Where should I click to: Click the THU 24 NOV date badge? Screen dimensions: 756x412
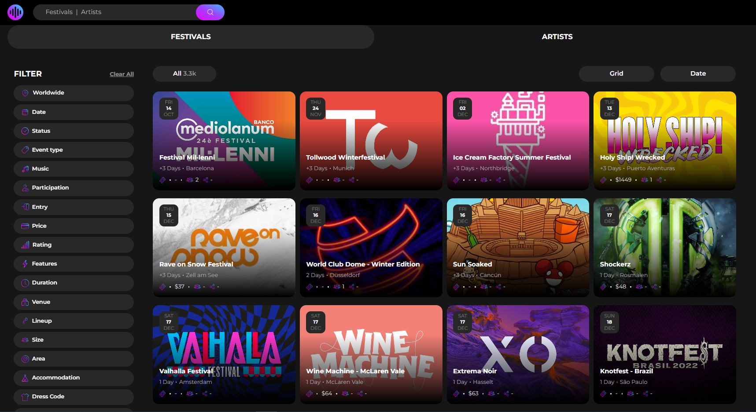(316, 108)
